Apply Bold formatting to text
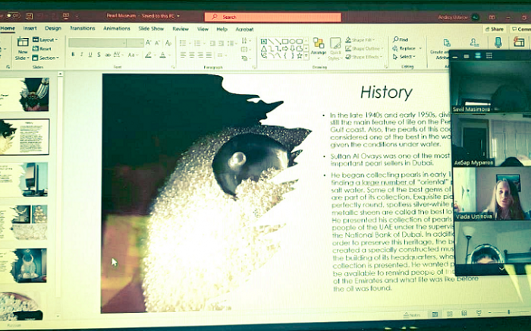 [x=73, y=55]
